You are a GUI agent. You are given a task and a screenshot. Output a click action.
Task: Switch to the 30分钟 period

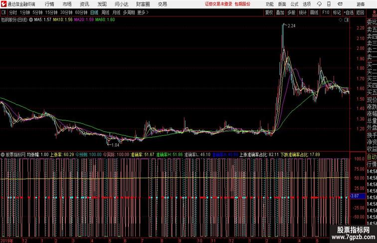[x=66, y=12]
